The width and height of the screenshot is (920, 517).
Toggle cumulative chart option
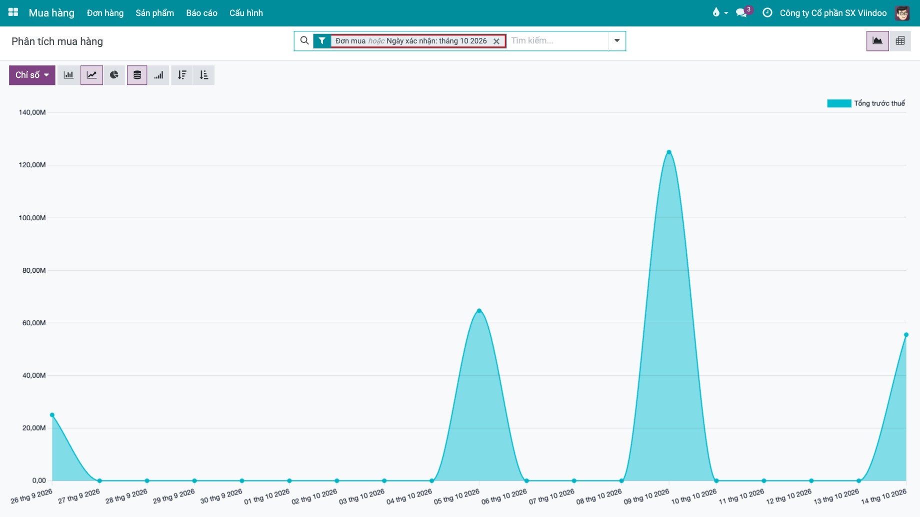[x=158, y=75]
